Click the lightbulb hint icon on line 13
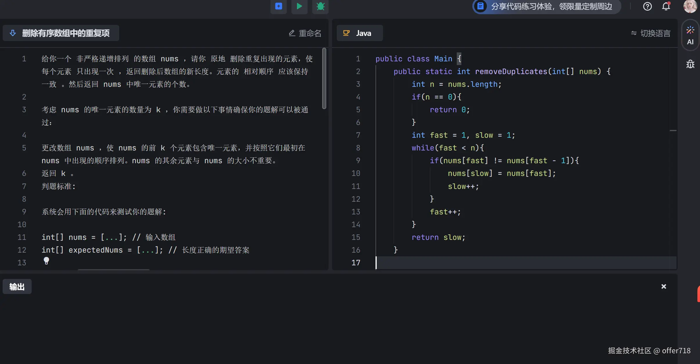 [46, 261]
